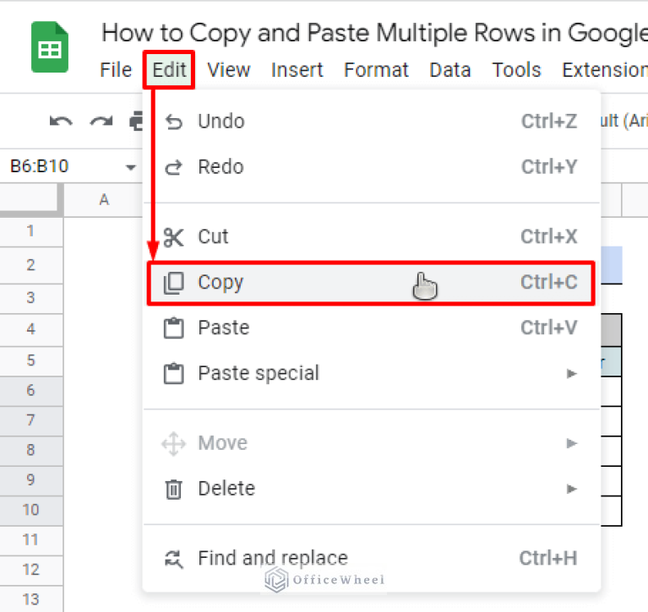The width and height of the screenshot is (648, 612).
Task: Choose Redo from the Edit menu
Action: (x=372, y=167)
